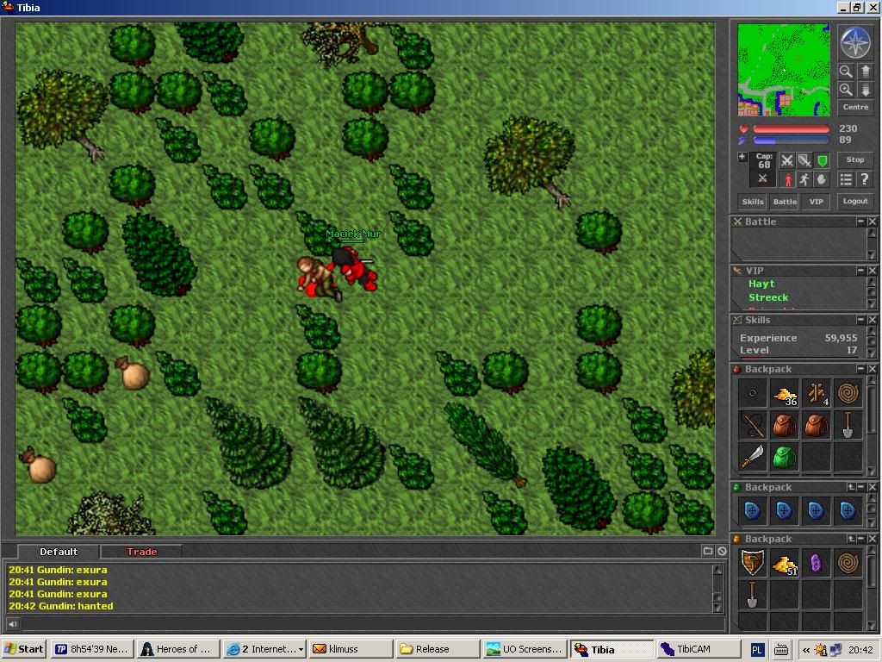Viewport: 882px width, 662px height.
Task: Click the Stop button
Action: tap(855, 159)
